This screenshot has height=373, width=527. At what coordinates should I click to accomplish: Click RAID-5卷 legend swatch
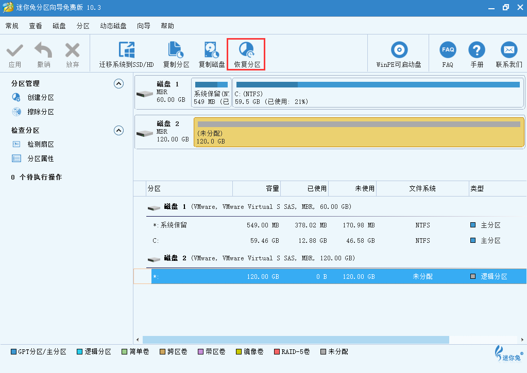pos(277,352)
